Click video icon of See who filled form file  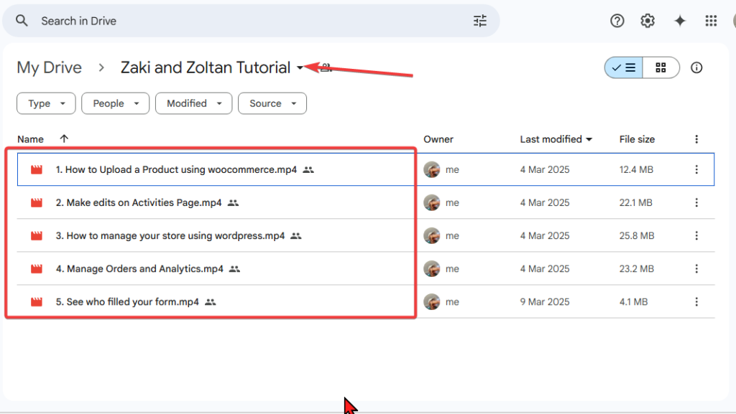37,302
